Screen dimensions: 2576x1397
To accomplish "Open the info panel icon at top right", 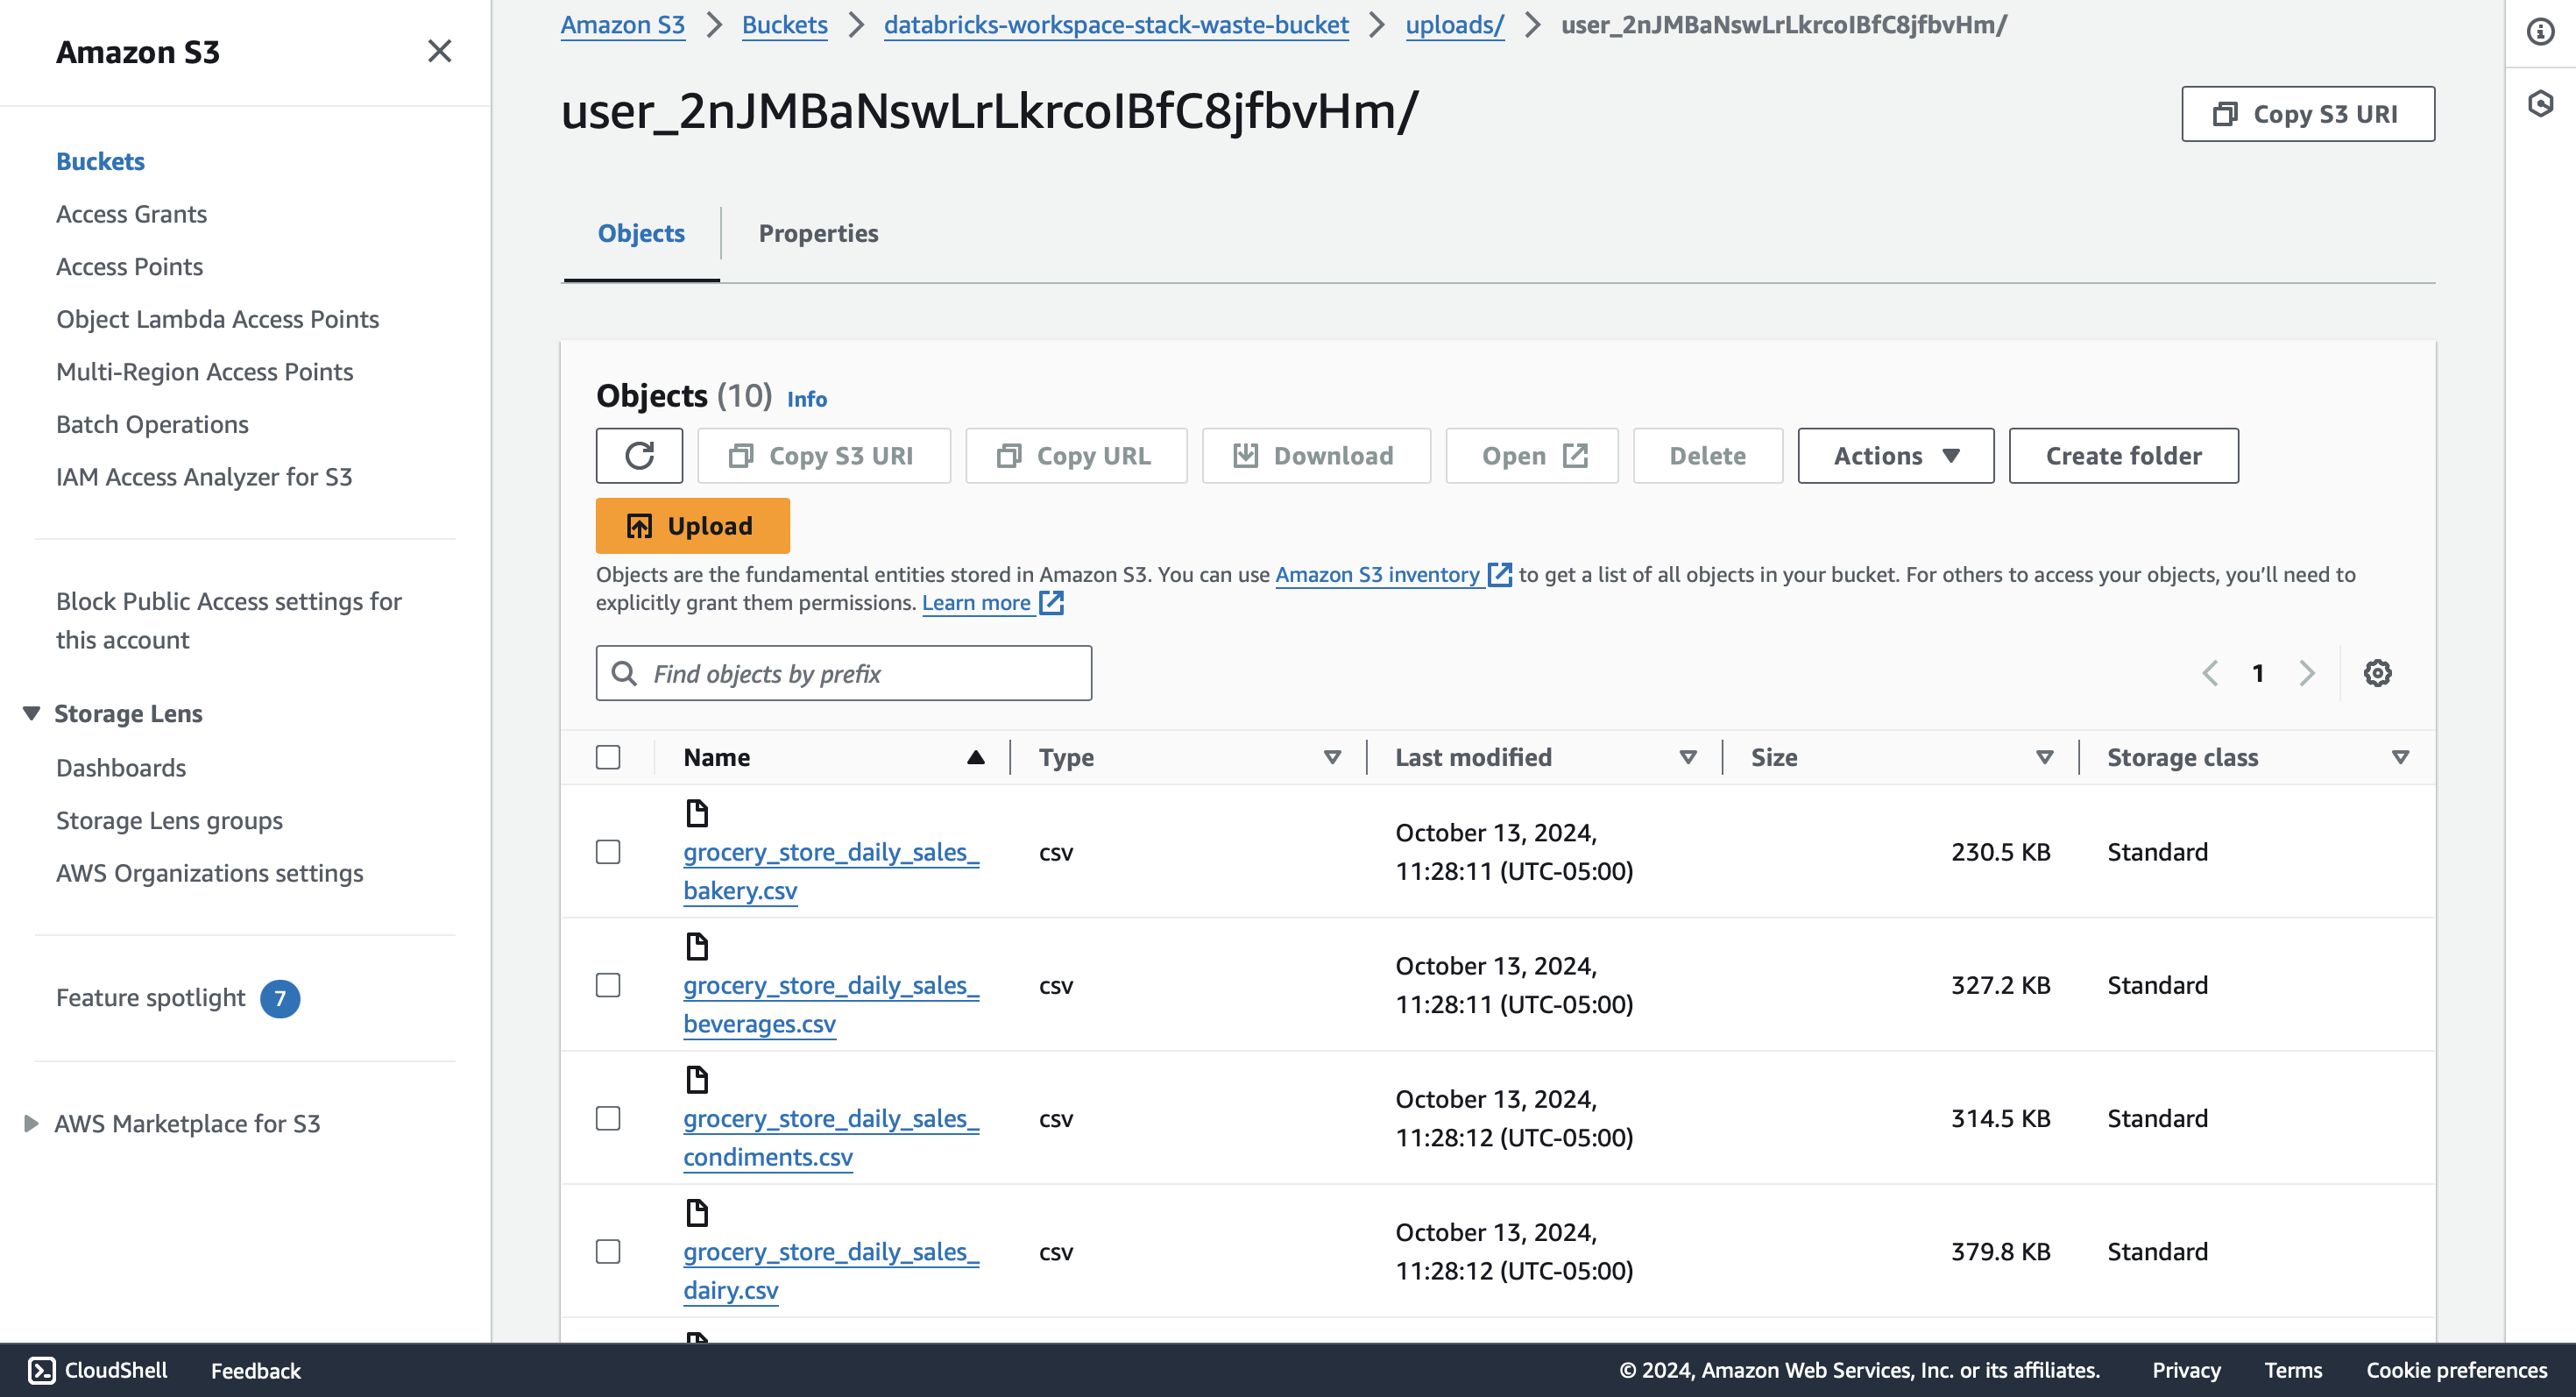I will (2540, 32).
